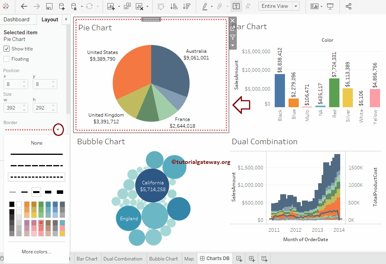
Task: Switch to the Dashboard tab
Action: (x=16, y=19)
